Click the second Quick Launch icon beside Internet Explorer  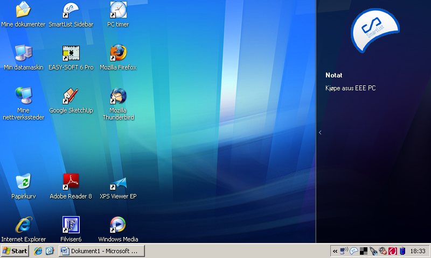point(50,251)
